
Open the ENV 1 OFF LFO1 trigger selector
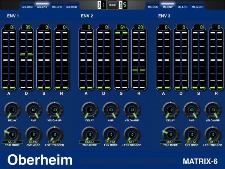[x=54, y=142]
